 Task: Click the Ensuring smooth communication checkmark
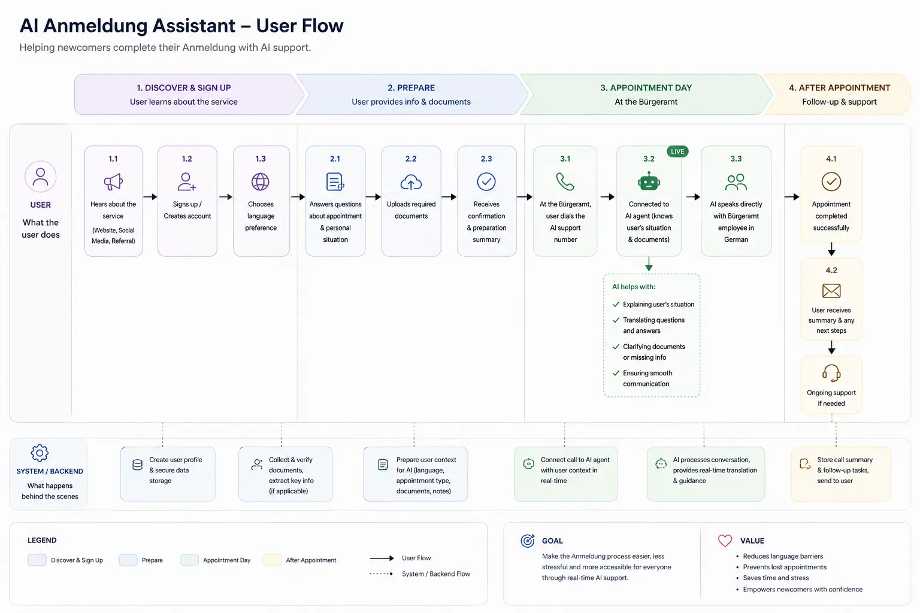point(616,373)
